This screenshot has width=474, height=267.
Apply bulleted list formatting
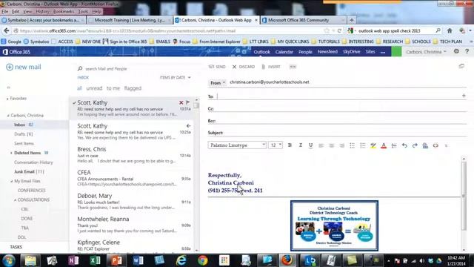[x=353, y=145]
